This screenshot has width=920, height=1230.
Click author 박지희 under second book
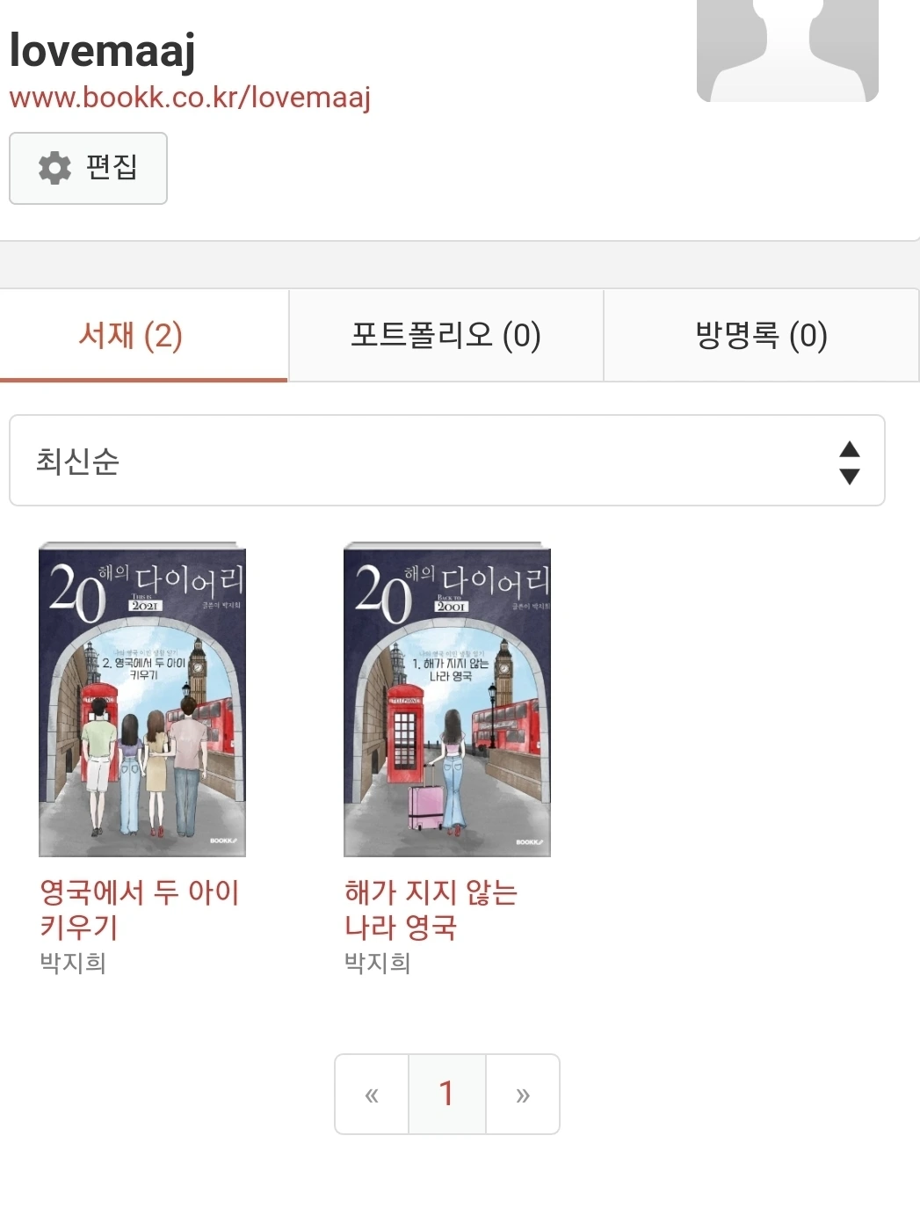[377, 963]
